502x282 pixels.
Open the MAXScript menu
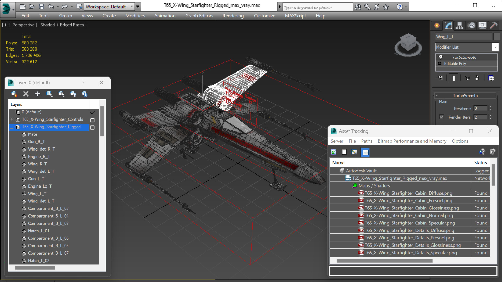295,16
